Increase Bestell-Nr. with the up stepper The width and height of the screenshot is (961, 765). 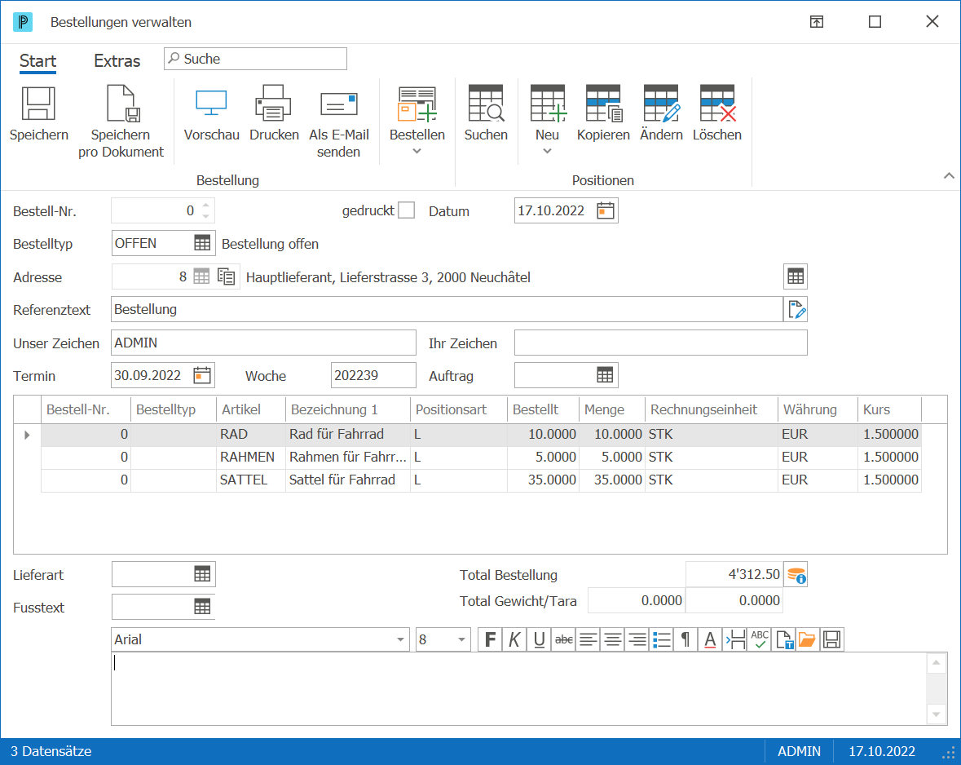click(x=206, y=206)
